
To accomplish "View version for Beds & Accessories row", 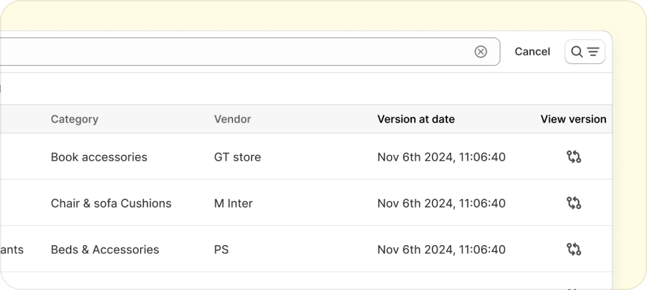I will tap(574, 249).
